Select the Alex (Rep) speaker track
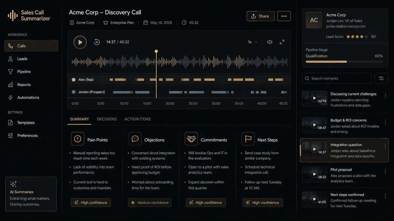The width and height of the screenshot is (394, 221). [179, 80]
